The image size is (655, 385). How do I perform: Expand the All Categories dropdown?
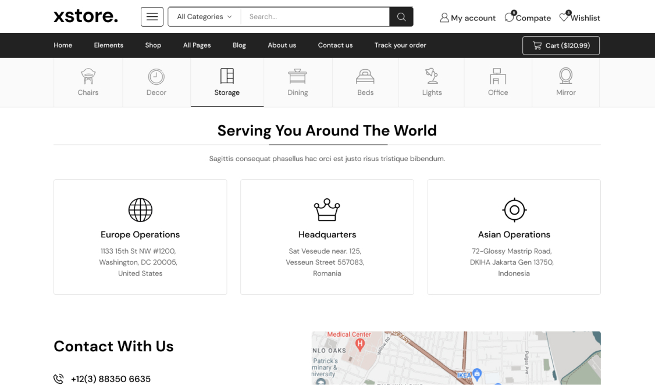(x=204, y=17)
